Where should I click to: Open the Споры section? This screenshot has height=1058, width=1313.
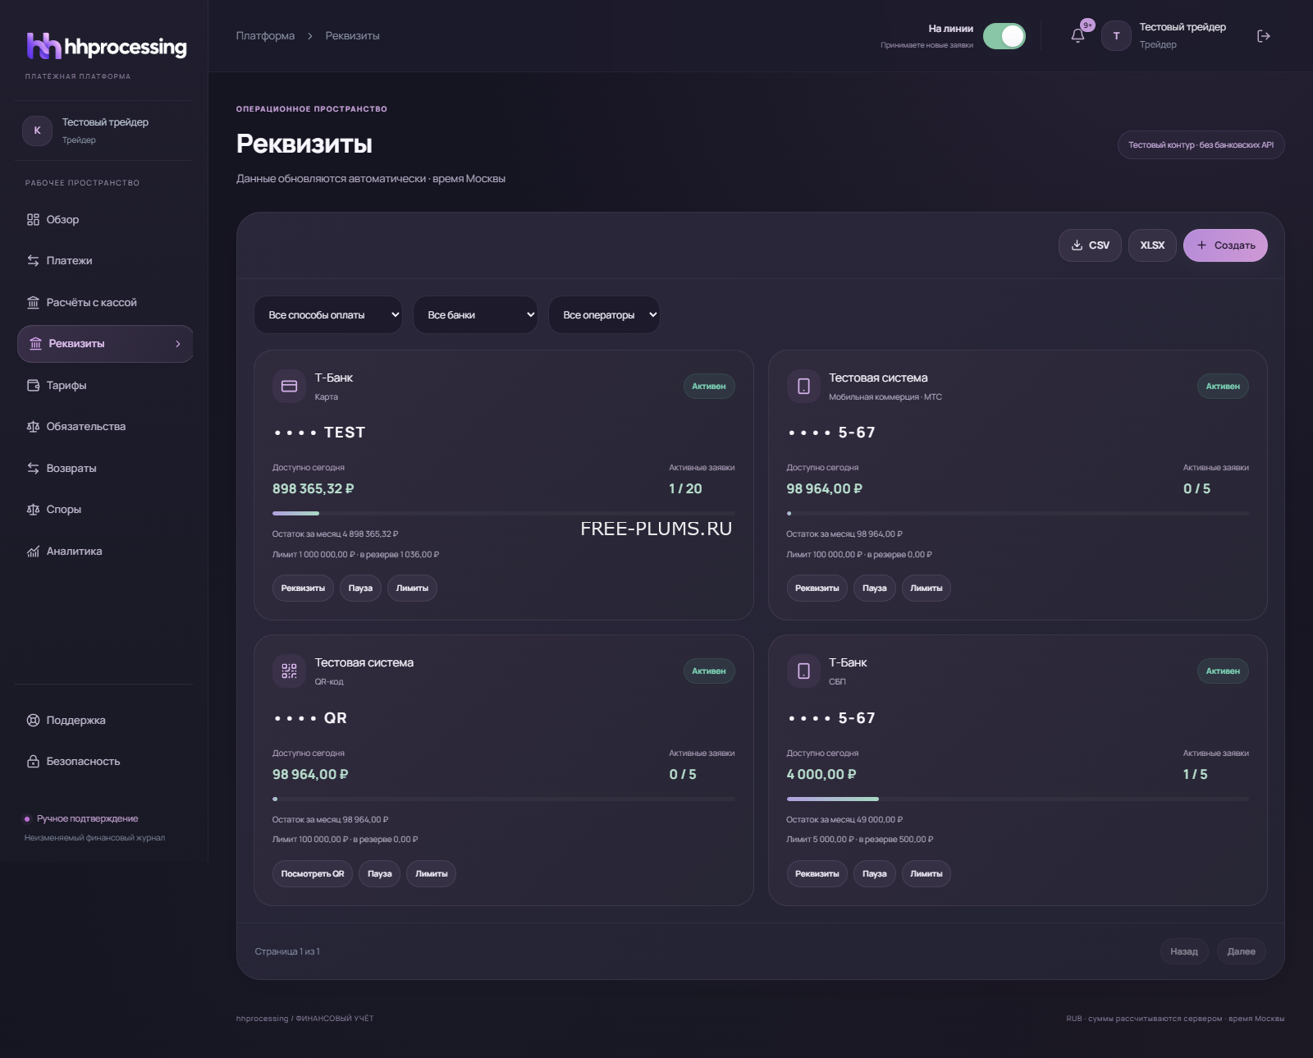pyautogui.click(x=105, y=510)
